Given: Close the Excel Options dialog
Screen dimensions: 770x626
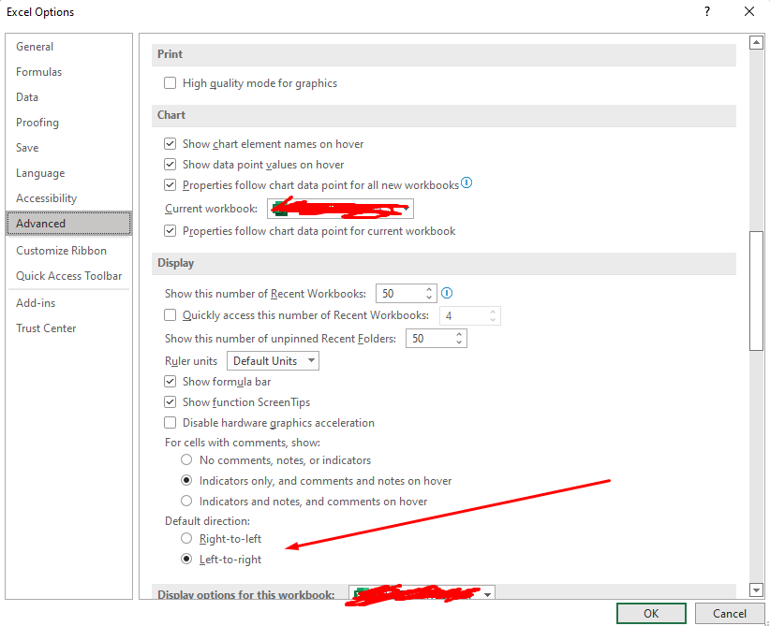Looking at the screenshot, I should (x=749, y=11).
